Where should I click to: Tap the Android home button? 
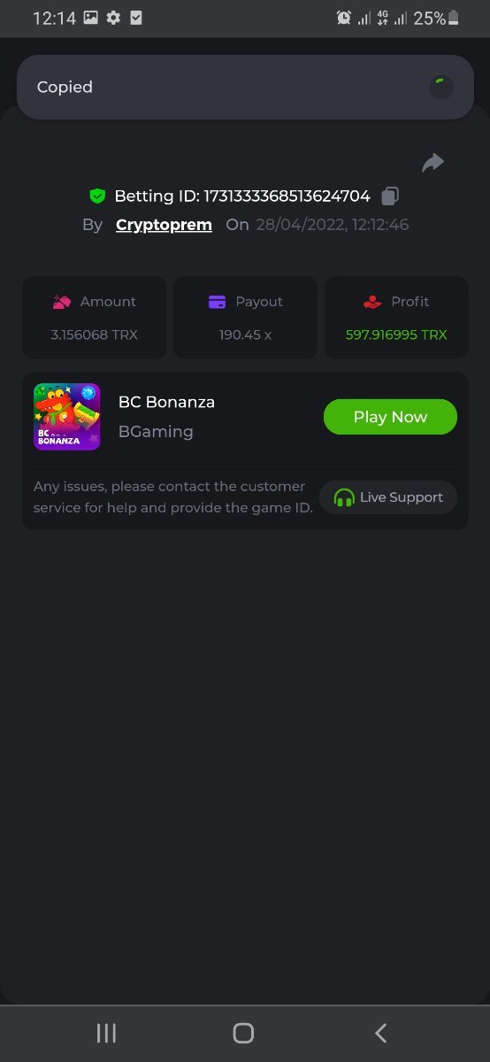click(243, 1033)
